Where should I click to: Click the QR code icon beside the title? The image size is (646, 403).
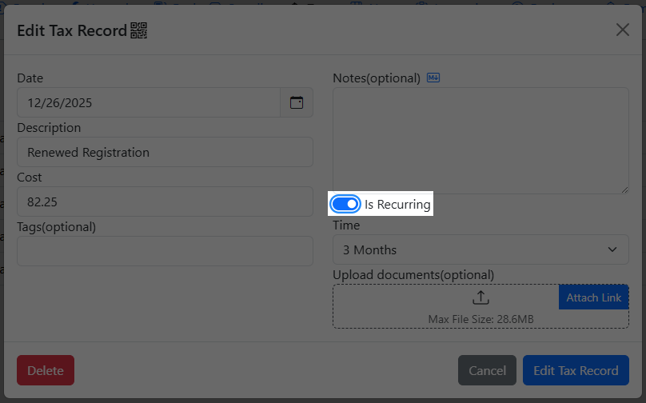click(x=139, y=30)
